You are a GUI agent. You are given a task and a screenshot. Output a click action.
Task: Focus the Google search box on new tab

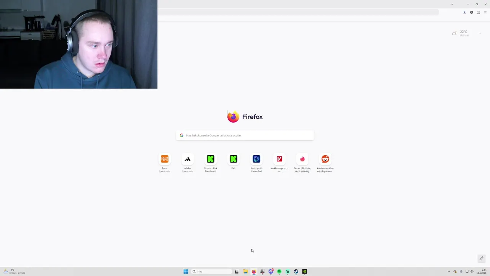click(245, 135)
